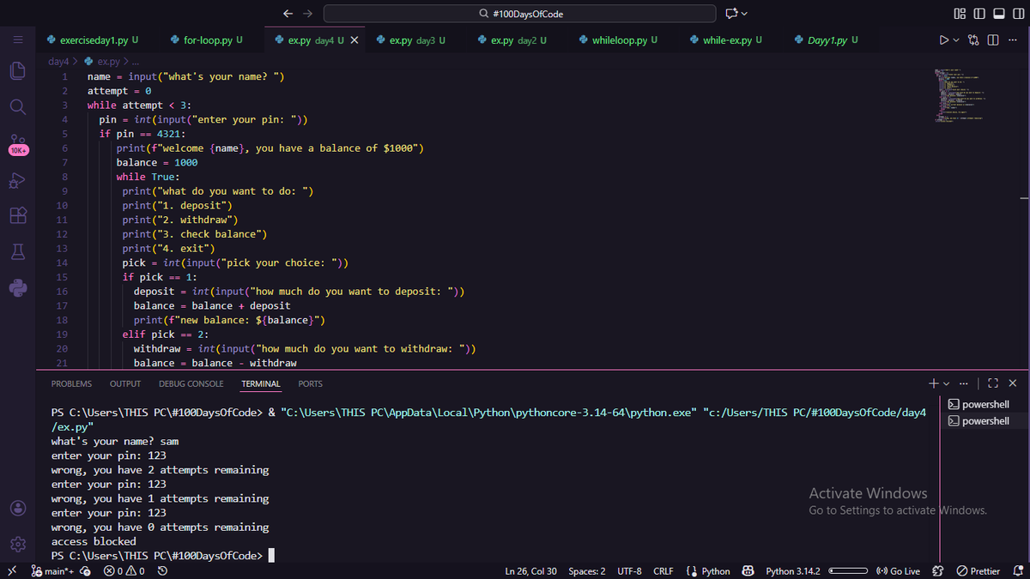Click the day4 breadcrumb folder
The width and height of the screenshot is (1030, 579).
pos(59,62)
